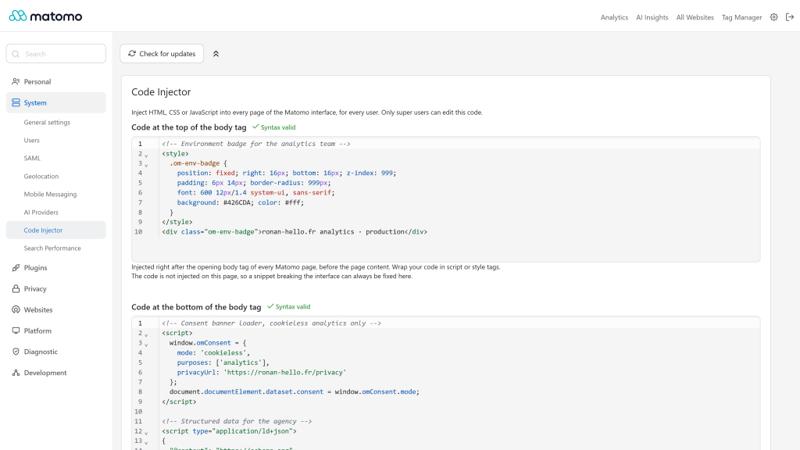Click the Diagnostic shield icon
800x450 pixels.
pyautogui.click(x=16, y=352)
